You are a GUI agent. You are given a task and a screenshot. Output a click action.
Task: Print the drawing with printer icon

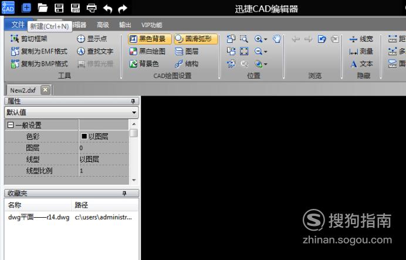pyautogui.click(x=92, y=8)
